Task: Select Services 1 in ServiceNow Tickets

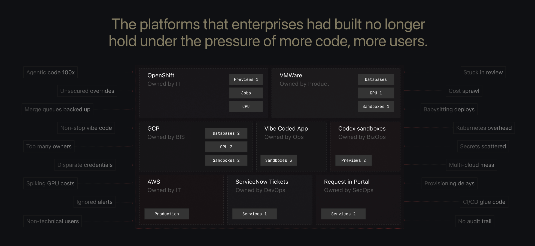Action: tap(254, 214)
